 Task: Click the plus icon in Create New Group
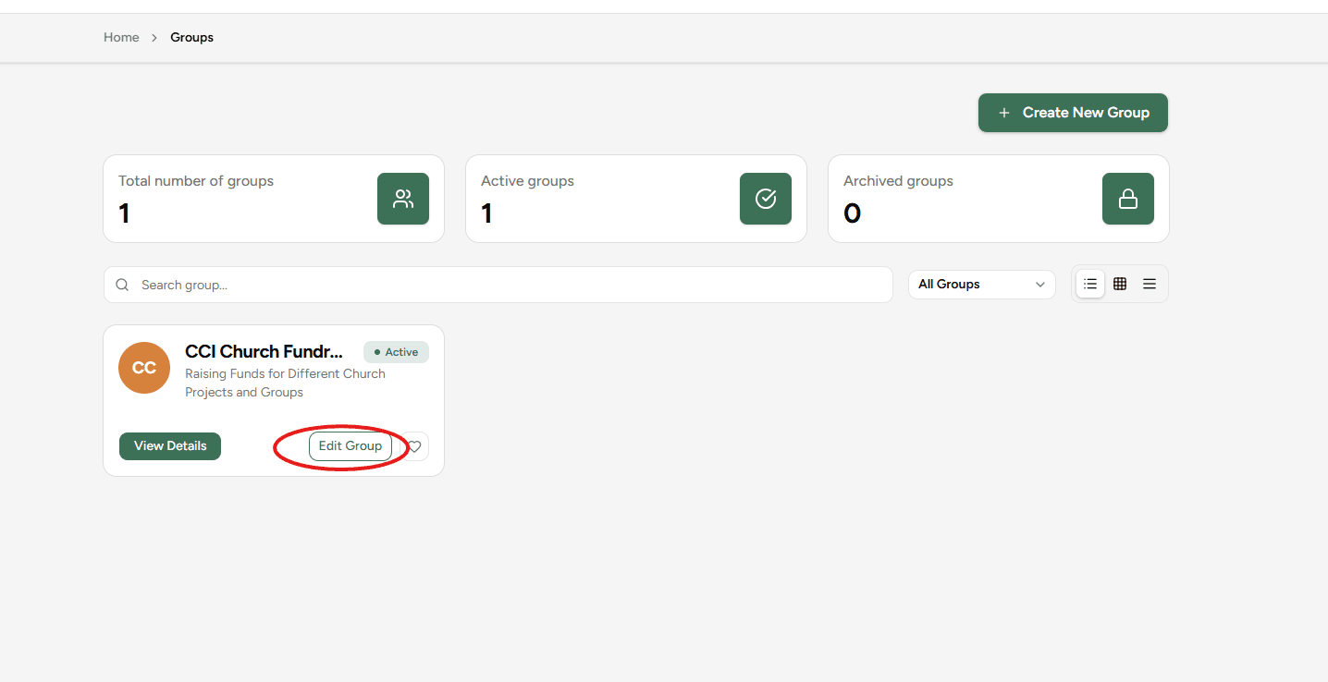pyautogui.click(x=1004, y=113)
